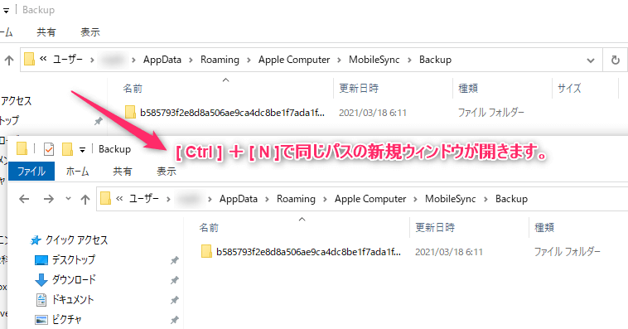This screenshot has height=329, width=628.
Task: Click date 2021/03/18 6:11 in front window
Action: [x=449, y=252]
